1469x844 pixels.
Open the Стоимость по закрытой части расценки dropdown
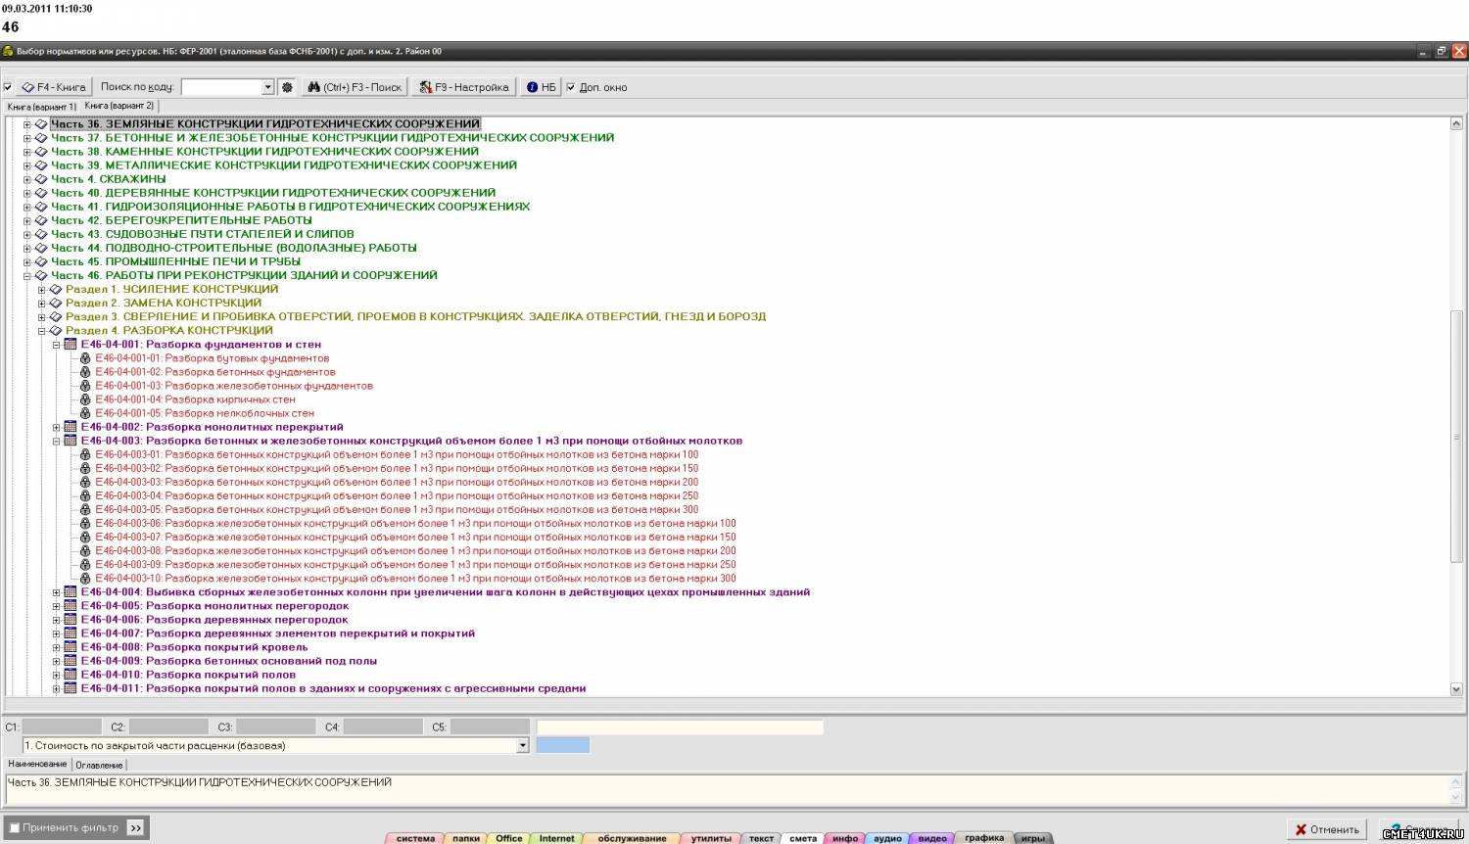click(x=523, y=745)
